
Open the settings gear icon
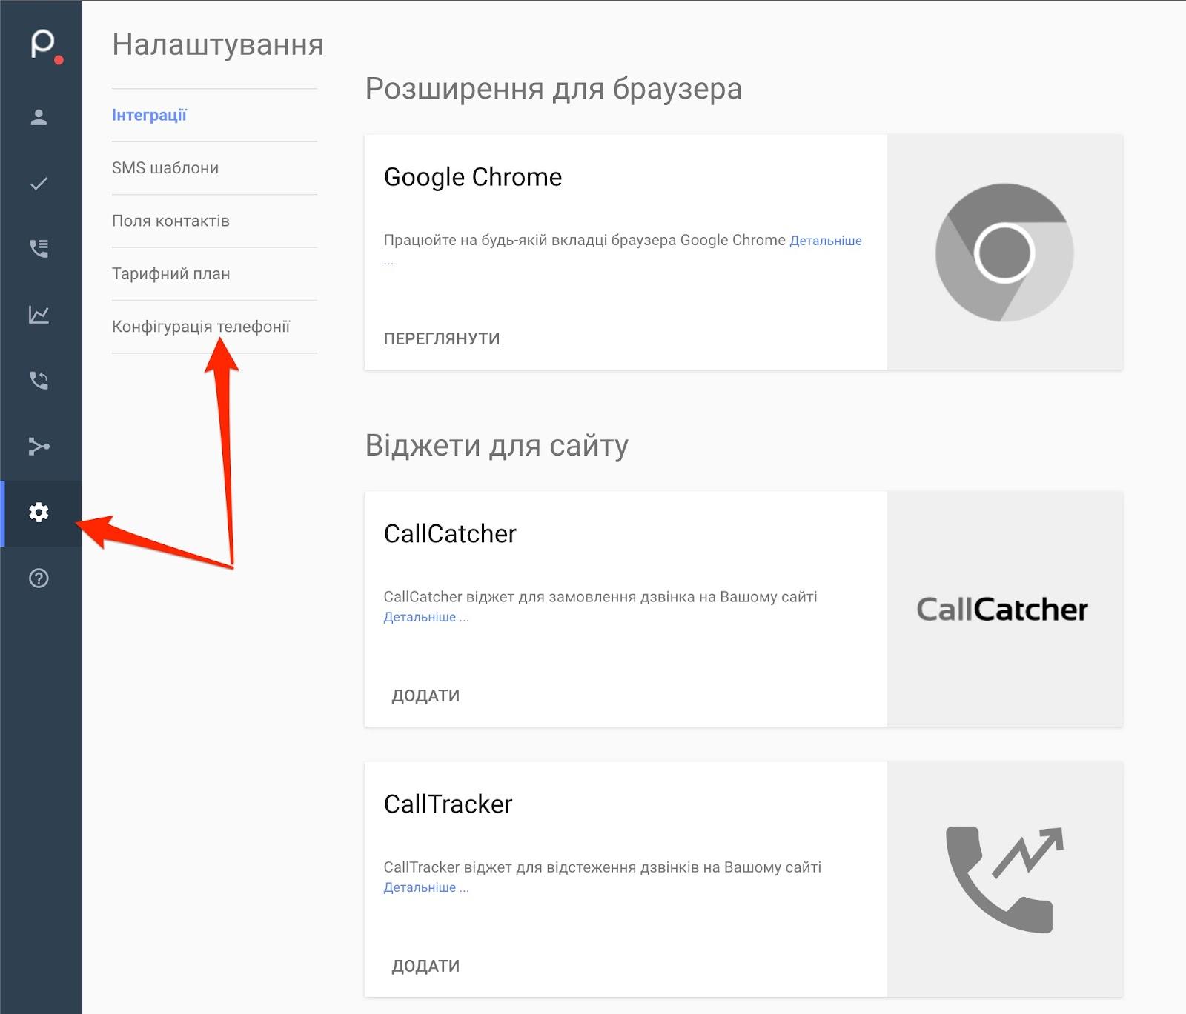[39, 513]
